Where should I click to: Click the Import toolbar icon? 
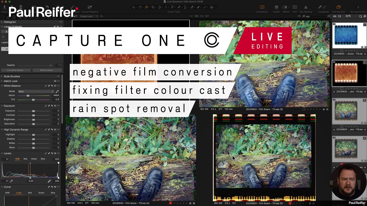4,7
